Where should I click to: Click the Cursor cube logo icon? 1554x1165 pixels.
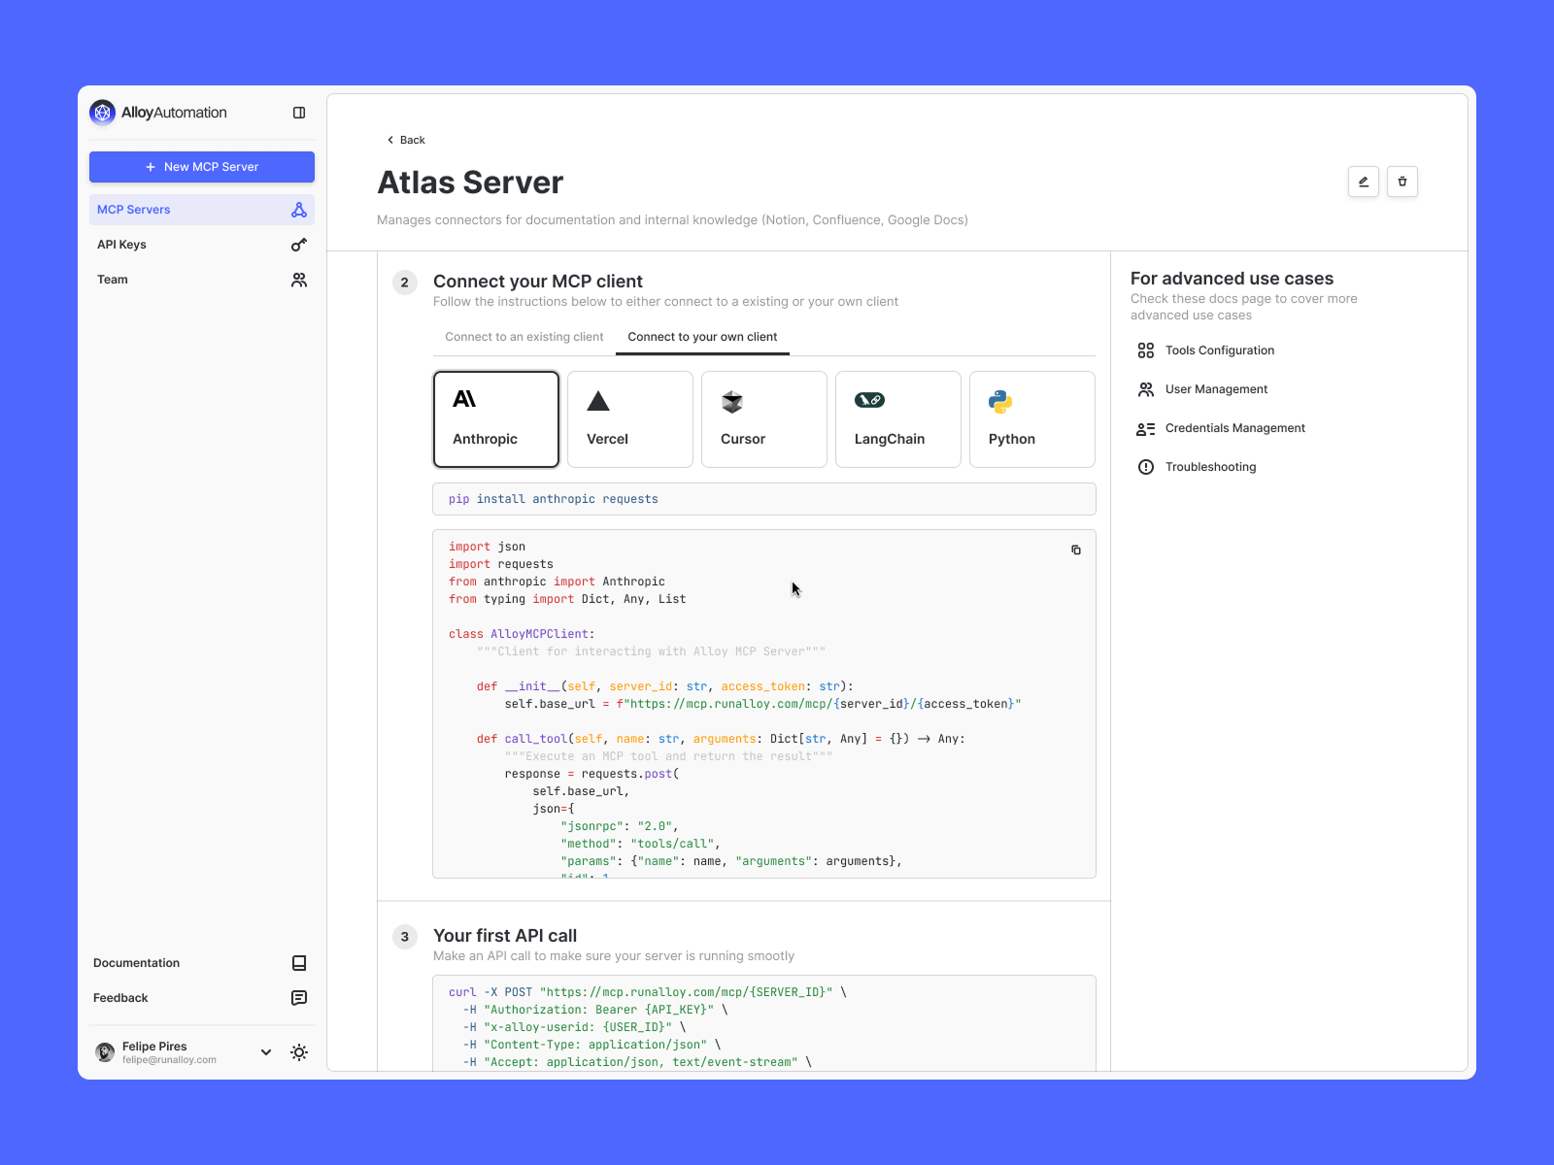tap(732, 401)
